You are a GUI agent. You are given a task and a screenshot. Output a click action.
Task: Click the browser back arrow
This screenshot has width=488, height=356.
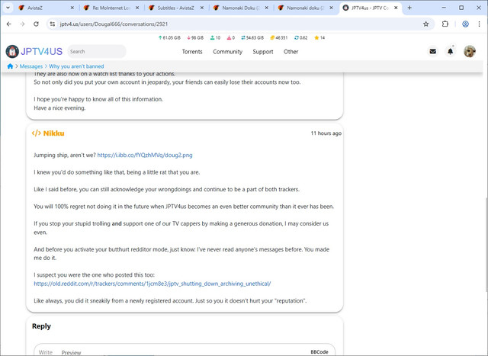8,24
